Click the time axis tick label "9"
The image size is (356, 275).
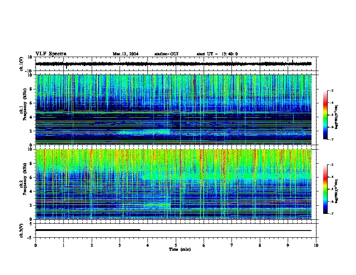(x=288, y=245)
